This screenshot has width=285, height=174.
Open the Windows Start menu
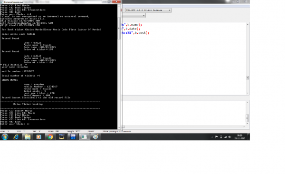[5, 137]
